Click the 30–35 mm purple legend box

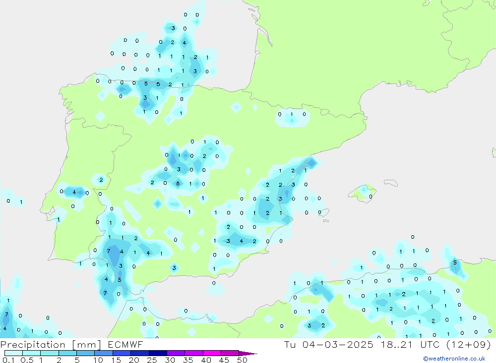tap(176, 353)
